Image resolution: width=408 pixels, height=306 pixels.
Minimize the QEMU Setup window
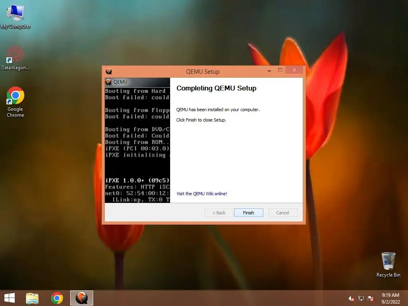(x=269, y=70)
